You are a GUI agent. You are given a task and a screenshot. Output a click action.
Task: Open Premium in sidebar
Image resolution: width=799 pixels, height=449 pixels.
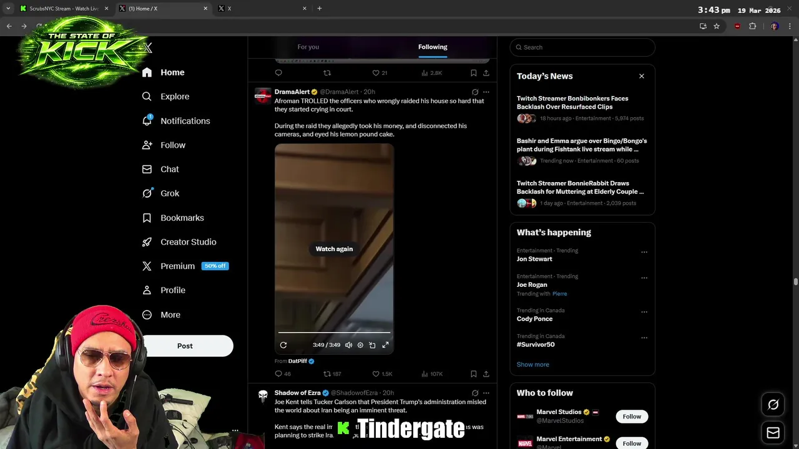pyautogui.click(x=185, y=266)
